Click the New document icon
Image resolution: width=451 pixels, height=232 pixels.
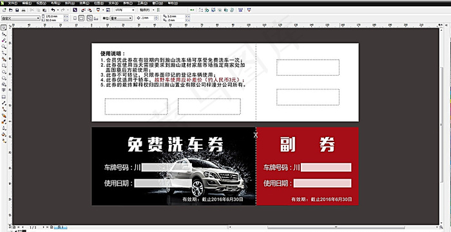(x=4, y=10)
